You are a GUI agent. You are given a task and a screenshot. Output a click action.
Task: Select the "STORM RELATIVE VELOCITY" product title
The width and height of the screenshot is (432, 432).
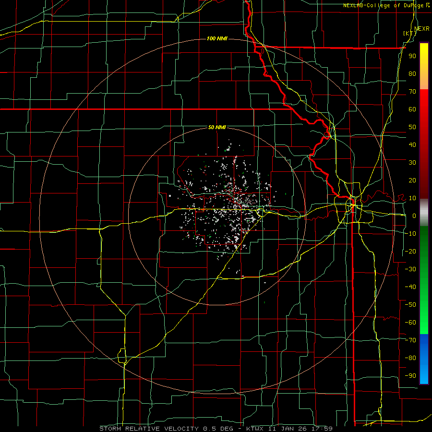click(149, 429)
